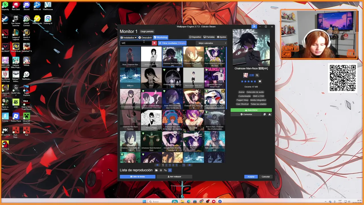Click the Comentar button
The width and height of the screenshot is (364, 205).
tap(246, 114)
